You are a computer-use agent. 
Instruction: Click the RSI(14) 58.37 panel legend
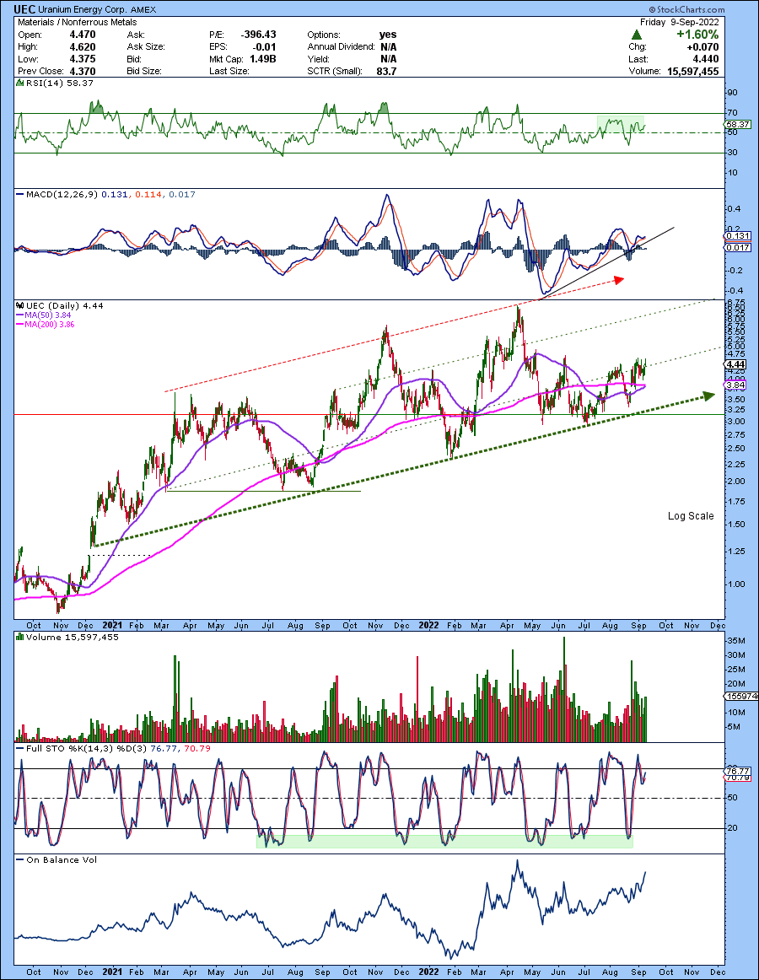[54, 83]
